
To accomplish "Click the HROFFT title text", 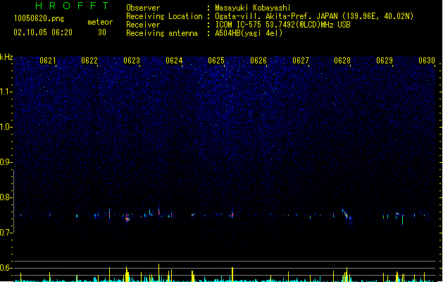I will click(72, 6).
